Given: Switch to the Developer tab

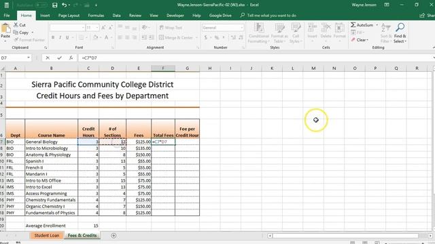Looking at the screenshot, I should (175, 16).
